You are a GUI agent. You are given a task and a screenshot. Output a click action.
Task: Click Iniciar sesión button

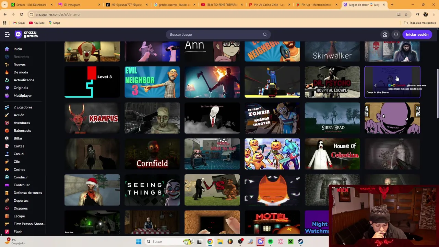[x=417, y=34]
